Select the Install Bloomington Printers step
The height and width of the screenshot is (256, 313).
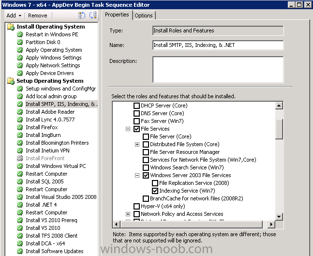tap(57, 143)
